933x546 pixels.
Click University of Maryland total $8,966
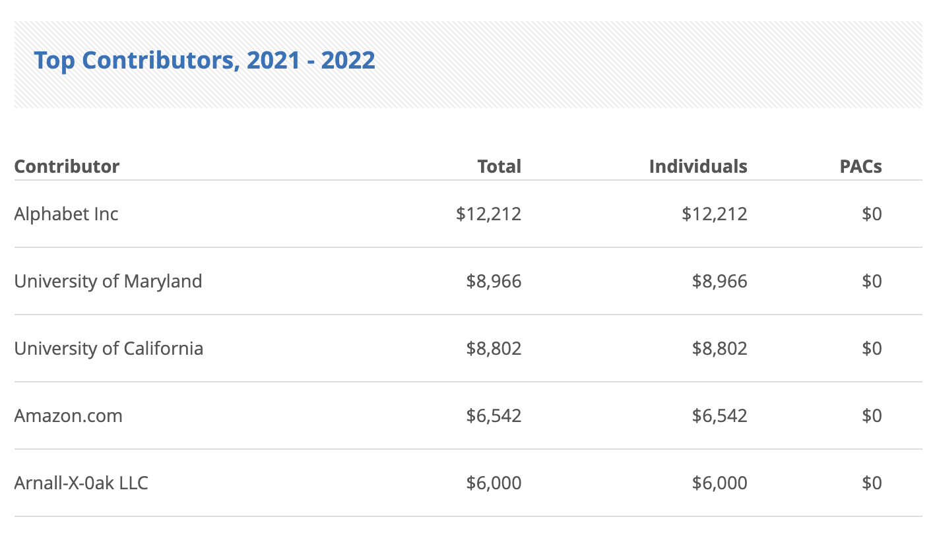[x=494, y=281]
